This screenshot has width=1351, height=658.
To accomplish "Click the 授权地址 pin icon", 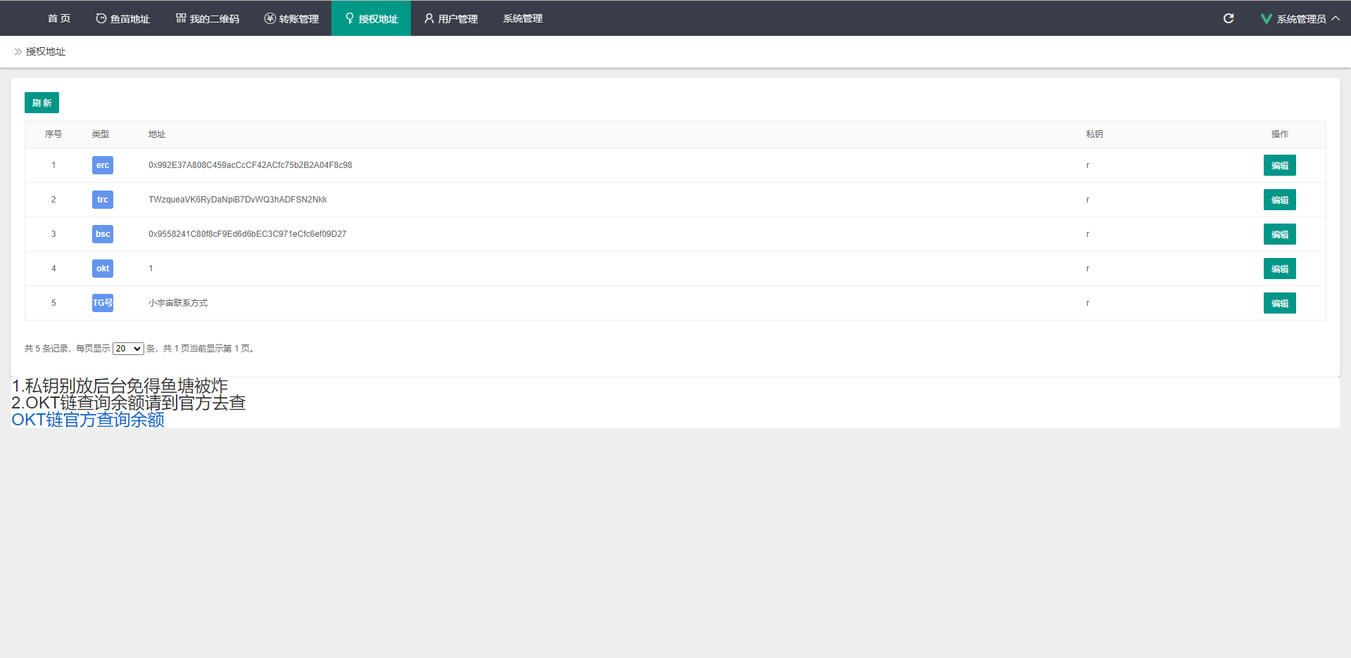I will (x=349, y=18).
